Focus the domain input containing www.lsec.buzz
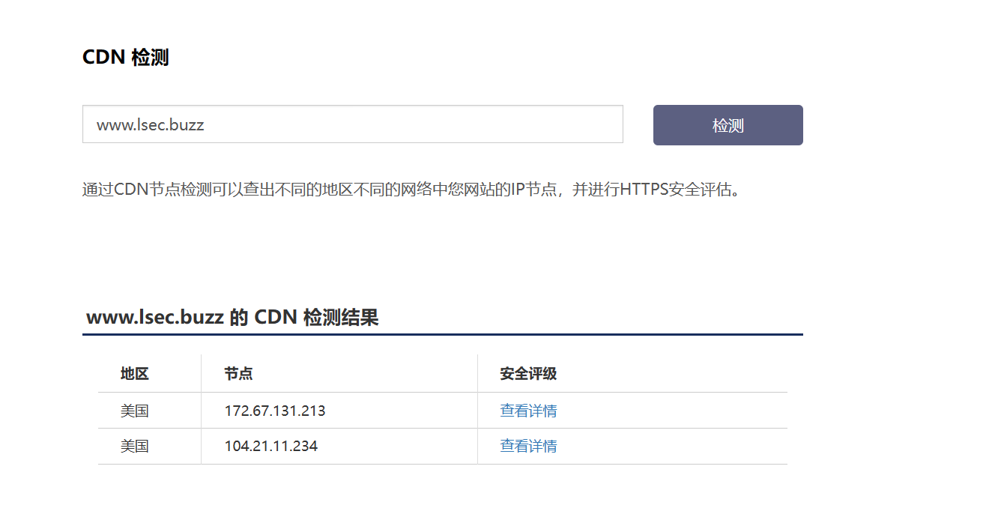 point(352,124)
